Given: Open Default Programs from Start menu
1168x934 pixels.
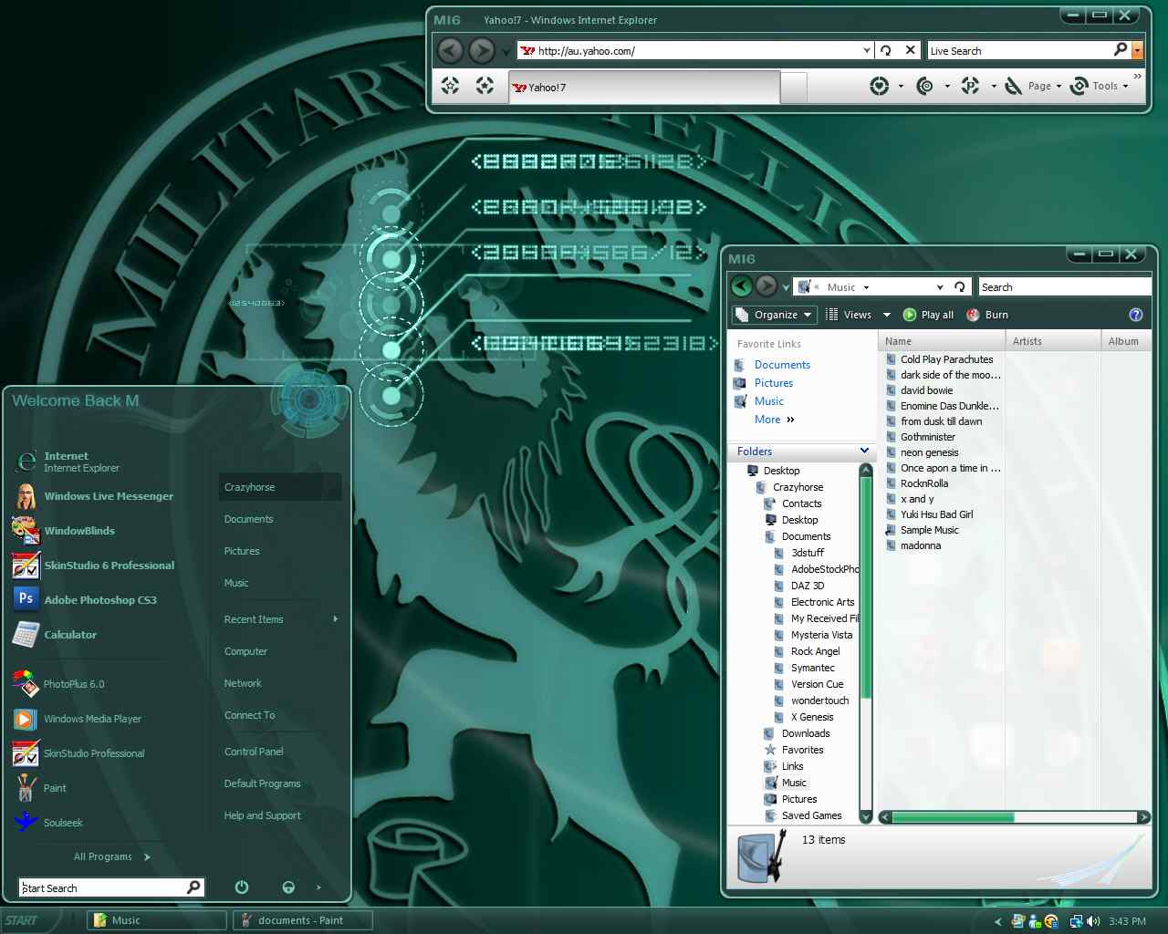Looking at the screenshot, I should [x=262, y=784].
